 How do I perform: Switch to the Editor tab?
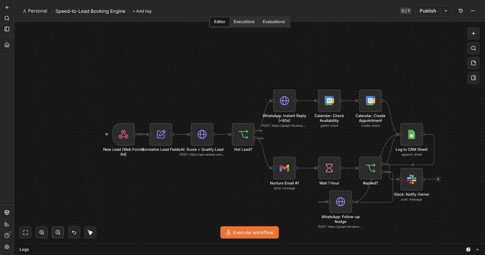[x=220, y=22]
